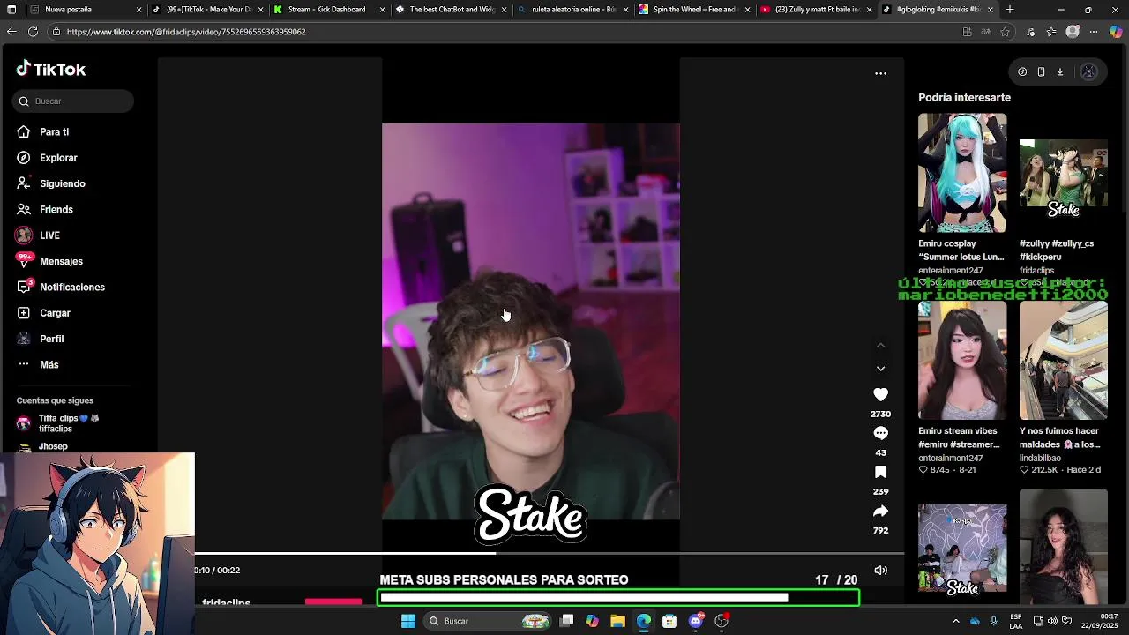This screenshot has width=1129, height=635.
Task: Open the Emiru cosplay recommended video
Action: [x=961, y=173]
